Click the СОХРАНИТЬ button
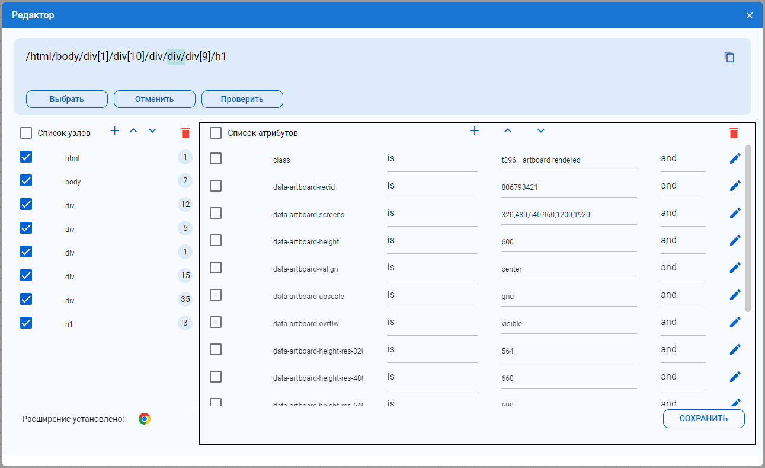The image size is (765, 468). (703, 418)
